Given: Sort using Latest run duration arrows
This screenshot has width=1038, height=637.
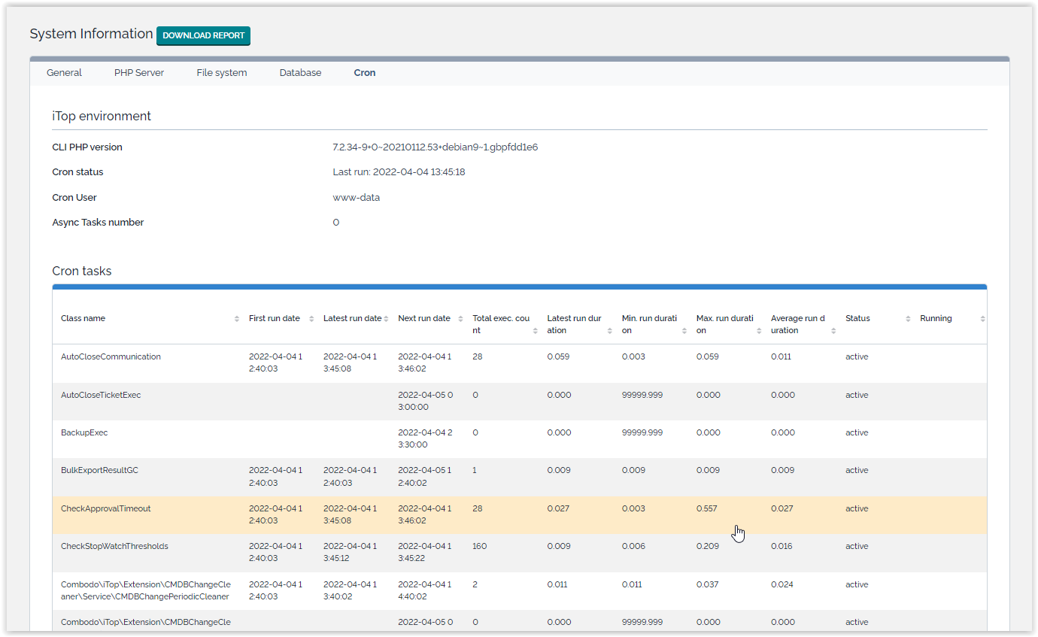Looking at the screenshot, I should [609, 331].
